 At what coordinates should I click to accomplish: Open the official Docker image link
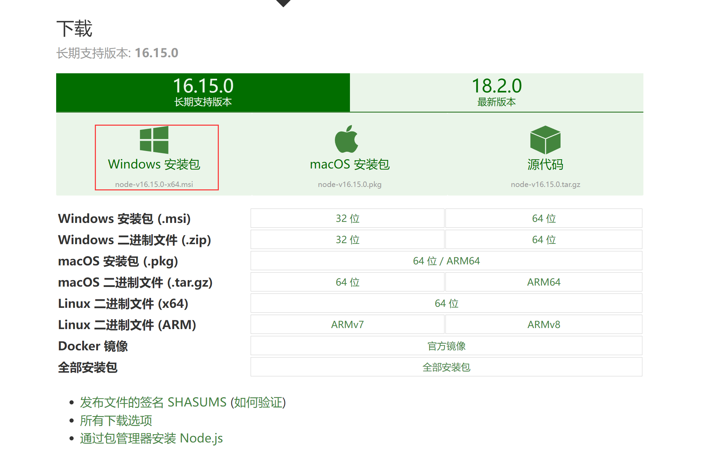(x=446, y=346)
